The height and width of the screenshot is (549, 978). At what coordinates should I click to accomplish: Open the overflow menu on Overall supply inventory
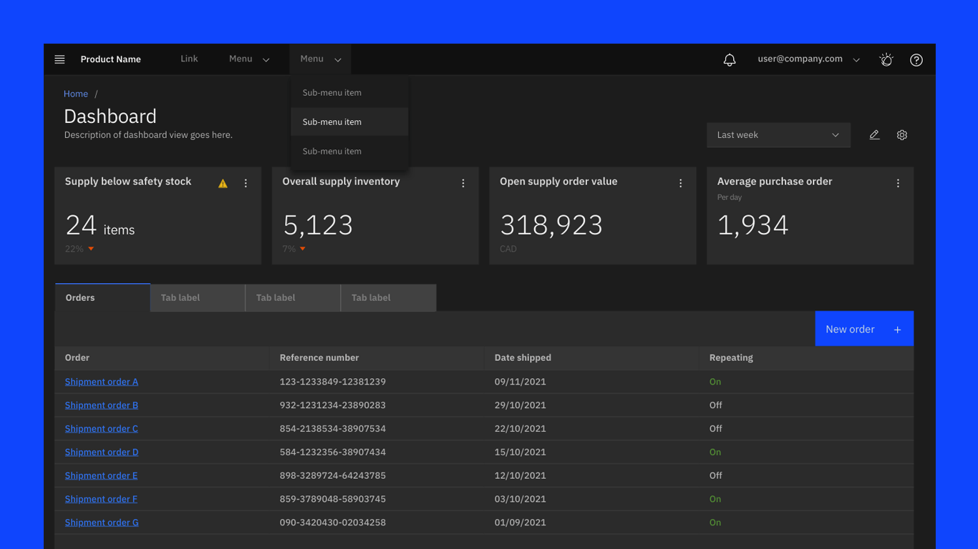463,182
